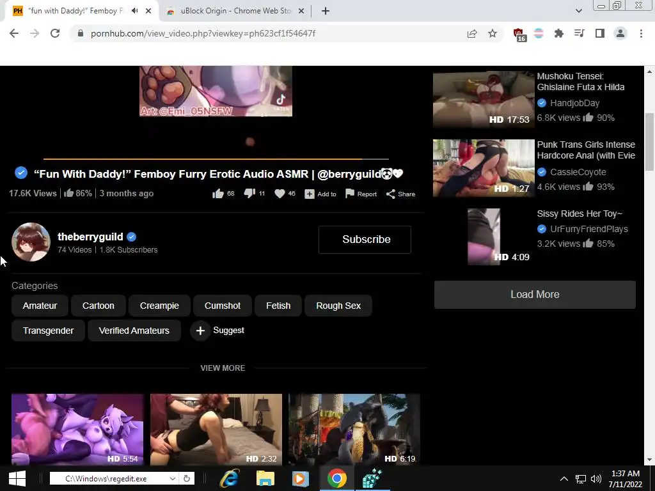Image resolution: width=655 pixels, height=491 pixels.
Task: Open the tab search chevron
Action: pyautogui.click(x=578, y=11)
